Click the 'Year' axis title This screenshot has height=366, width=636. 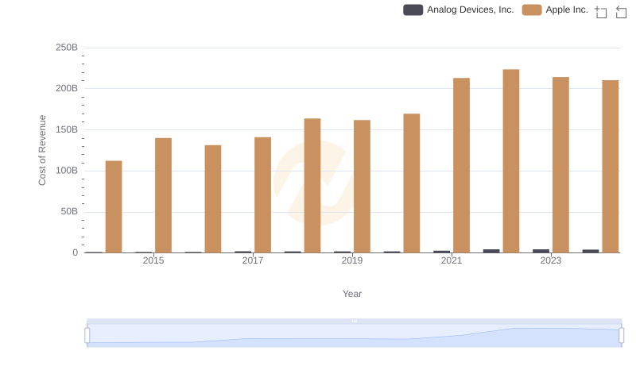(x=352, y=294)
